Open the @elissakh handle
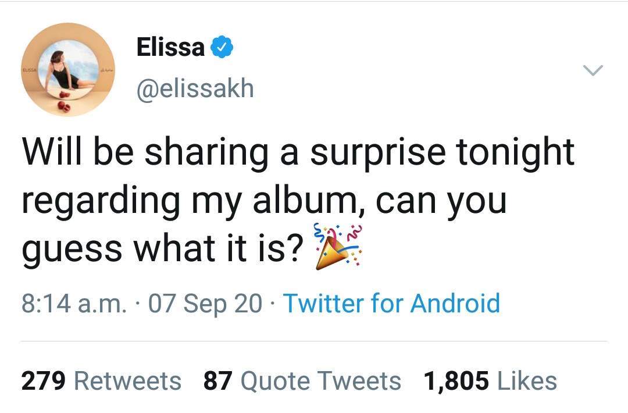 click(195, 89)
